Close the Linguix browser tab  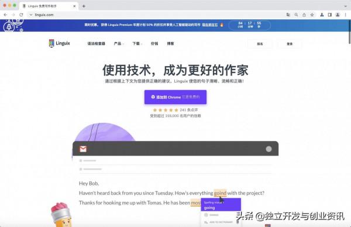pos(74,6)
